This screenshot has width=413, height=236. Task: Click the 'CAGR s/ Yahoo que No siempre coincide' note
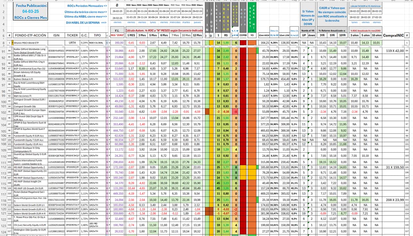332,14
